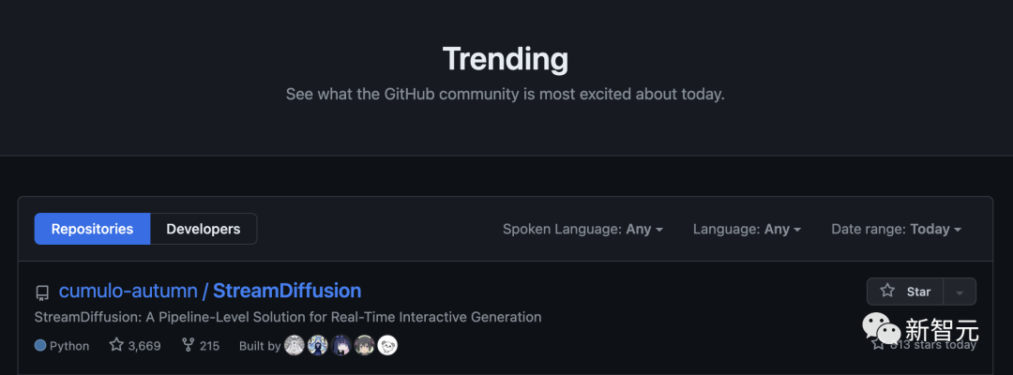The width and height of the screenshot is (1013, 375).
Task: Open the first contributor avatar after Built by
Action: coord(295,345)
